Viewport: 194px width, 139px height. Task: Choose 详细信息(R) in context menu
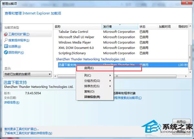click(95, 97)
